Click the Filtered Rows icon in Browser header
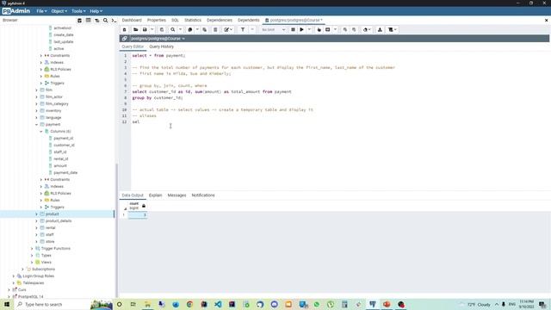 pos(97,21)
